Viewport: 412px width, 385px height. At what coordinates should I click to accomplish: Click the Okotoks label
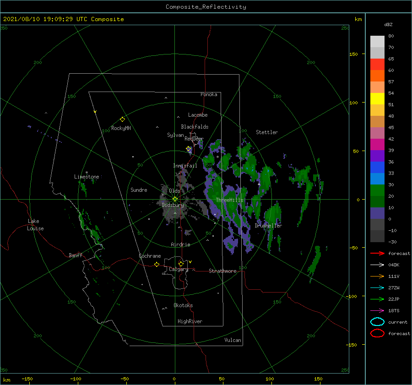183,305
